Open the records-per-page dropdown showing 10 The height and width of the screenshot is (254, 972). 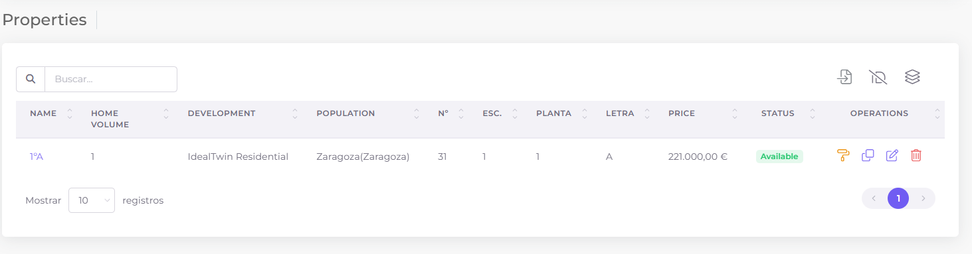click(92, 200)
